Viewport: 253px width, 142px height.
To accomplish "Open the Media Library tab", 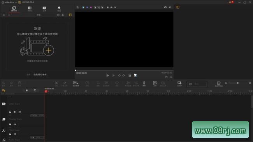I will [14, 9].
